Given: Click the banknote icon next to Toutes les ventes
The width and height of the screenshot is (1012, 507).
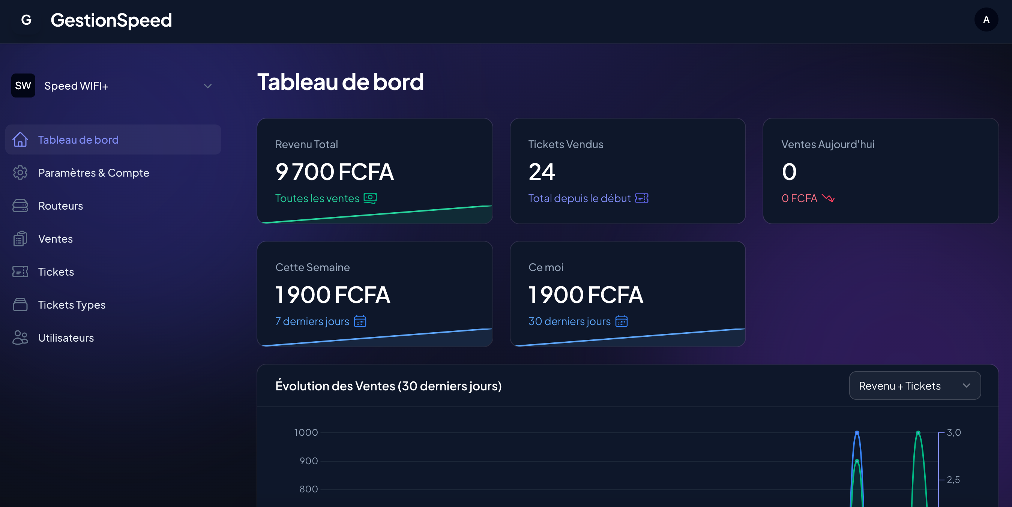Looking at the screenshot, I should (x=370, y=198).
